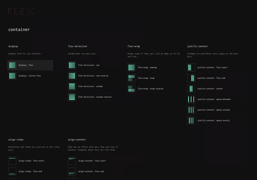Click the flex-wrap: wrap-reverse icon
The width and height of the screenshot is (257, 180).
131,89
